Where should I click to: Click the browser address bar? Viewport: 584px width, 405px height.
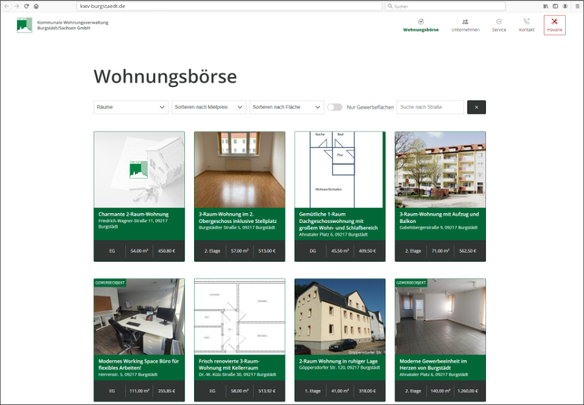[x=229, y=6]
